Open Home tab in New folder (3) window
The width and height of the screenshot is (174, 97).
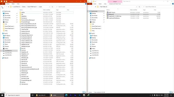tap(95, 4)
